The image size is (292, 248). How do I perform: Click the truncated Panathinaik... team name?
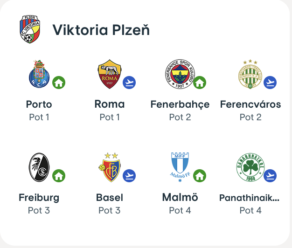coord(250,198)
